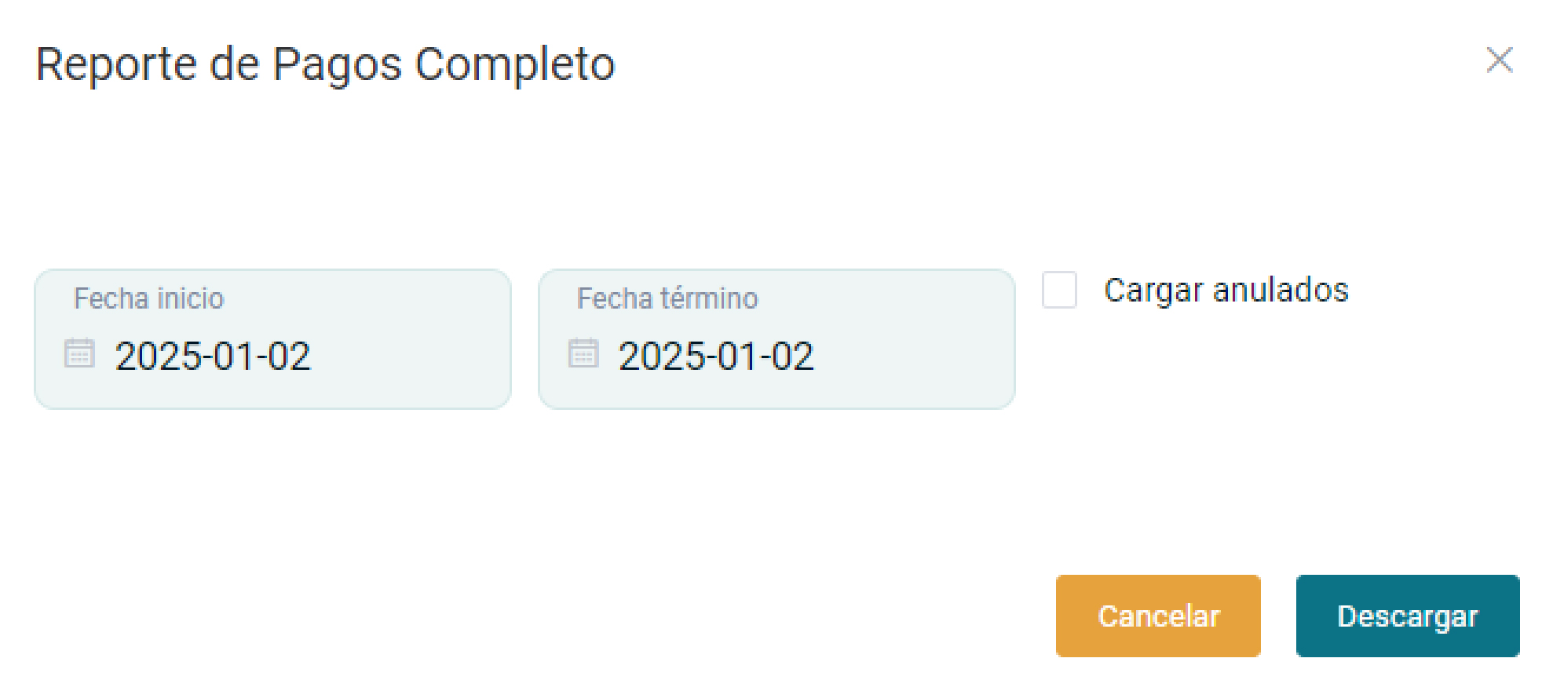Select the 2025-01-02 value in Fecha término

coord(716,356)
